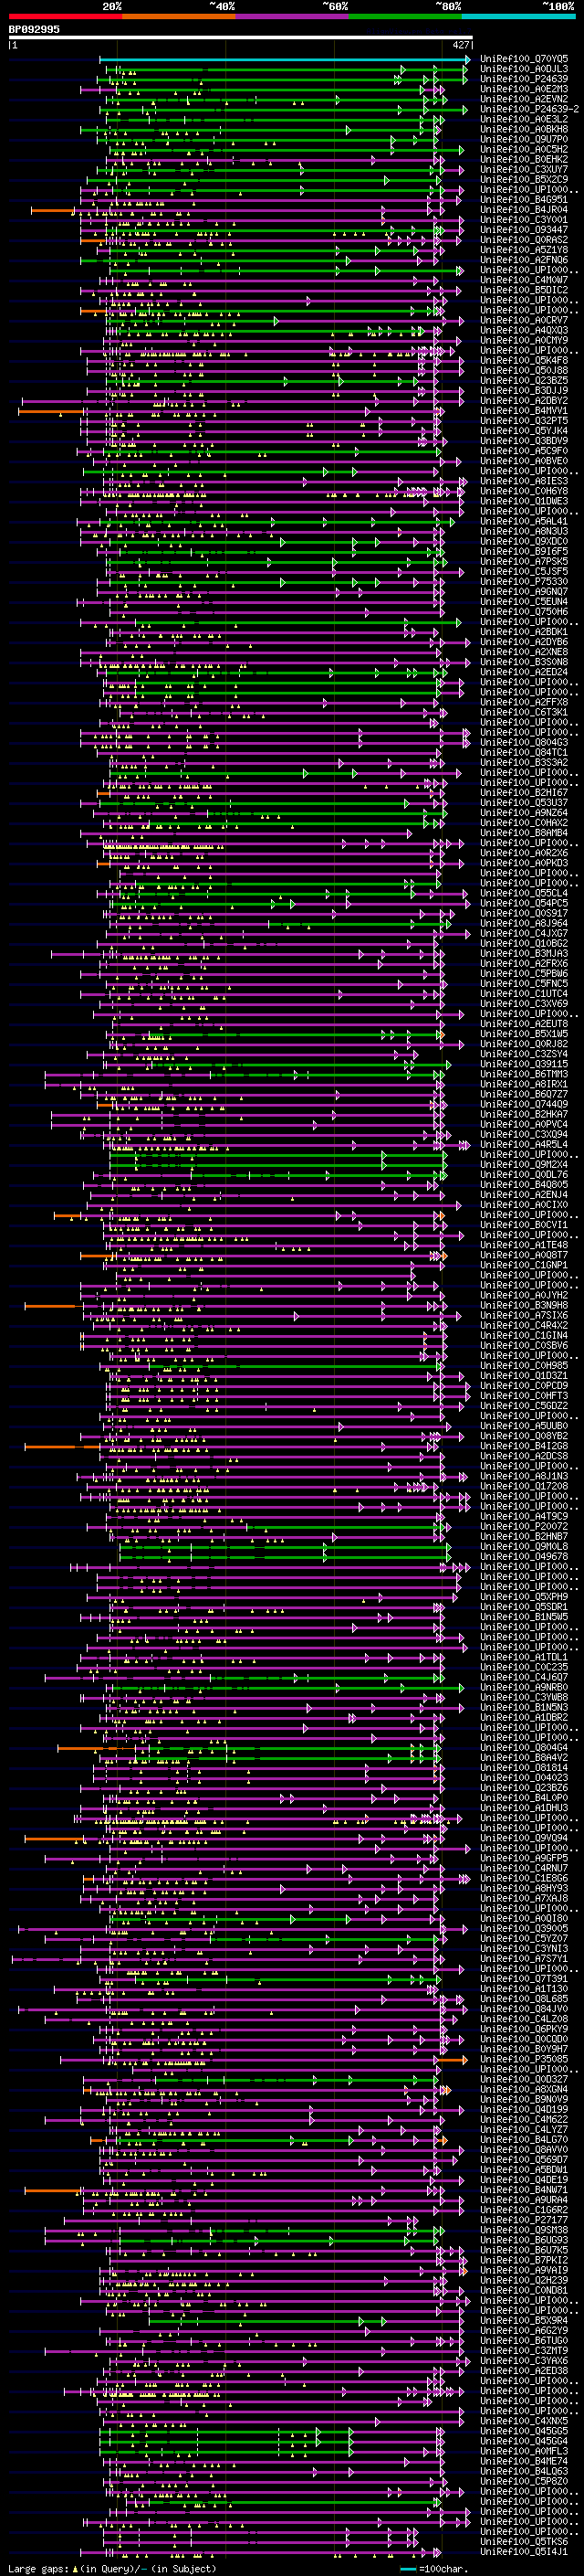Click the query end position 427
This screenshot has height=2576, width=584.
(x=460, y=45)
